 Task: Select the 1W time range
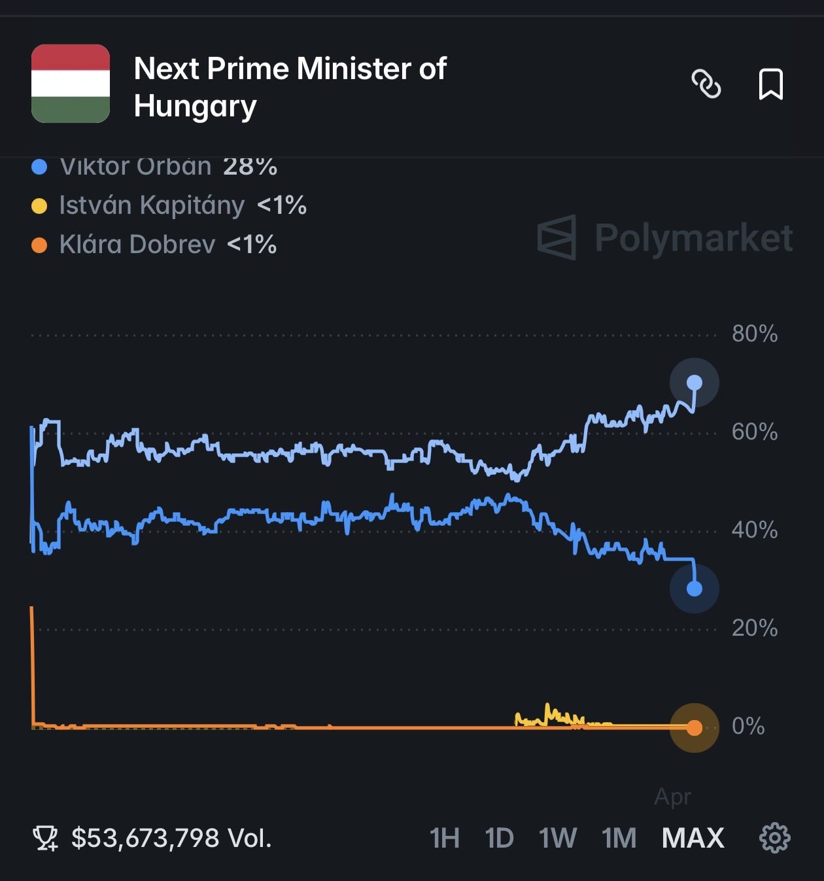[557, 838]
